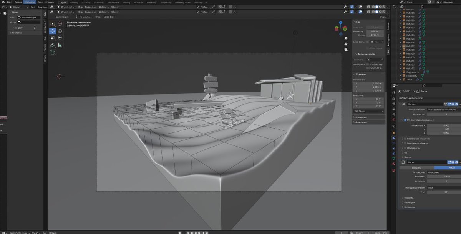461x234 pixels.
Task: Select the Text (Текст) object in outliner
Action: 408,79
